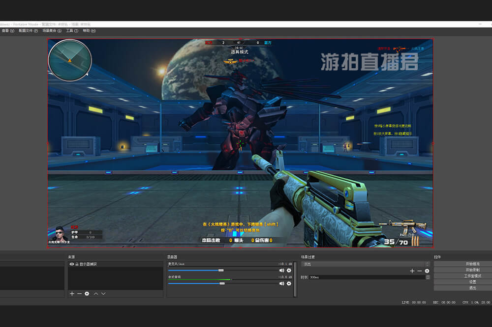The height and width of the screenshot is (327, 492).
Task: Open transition properties gear icon
Action: [427, 271]
